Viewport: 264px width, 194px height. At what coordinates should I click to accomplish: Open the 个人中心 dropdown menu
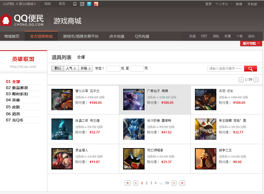click(224, 4)
